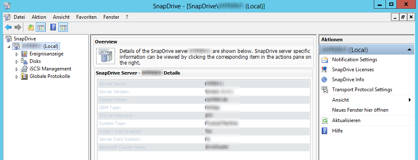
Task: Click the Notification Settings envelope icon
Action: click(324, 60)
